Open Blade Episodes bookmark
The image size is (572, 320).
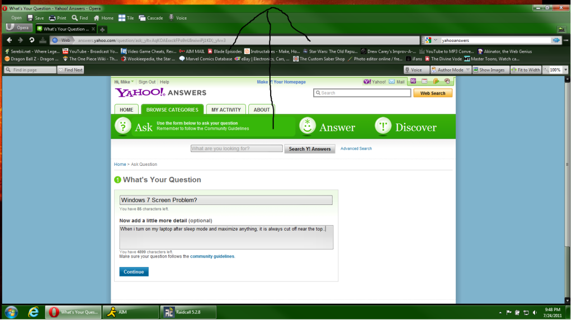pyautogui.click(x=225, y=51)
